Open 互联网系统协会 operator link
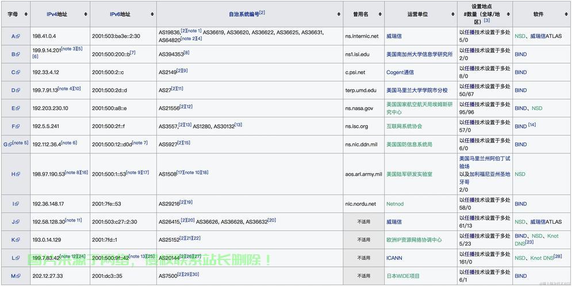572x287 pixels. 404,126
